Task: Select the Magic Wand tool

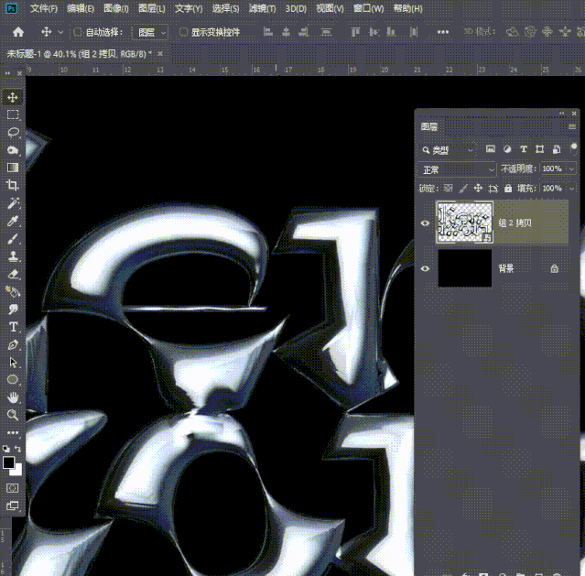Action: 13,203
